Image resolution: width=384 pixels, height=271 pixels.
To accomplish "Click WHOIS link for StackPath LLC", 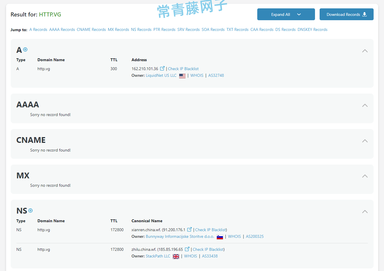I will click(191, 256).
